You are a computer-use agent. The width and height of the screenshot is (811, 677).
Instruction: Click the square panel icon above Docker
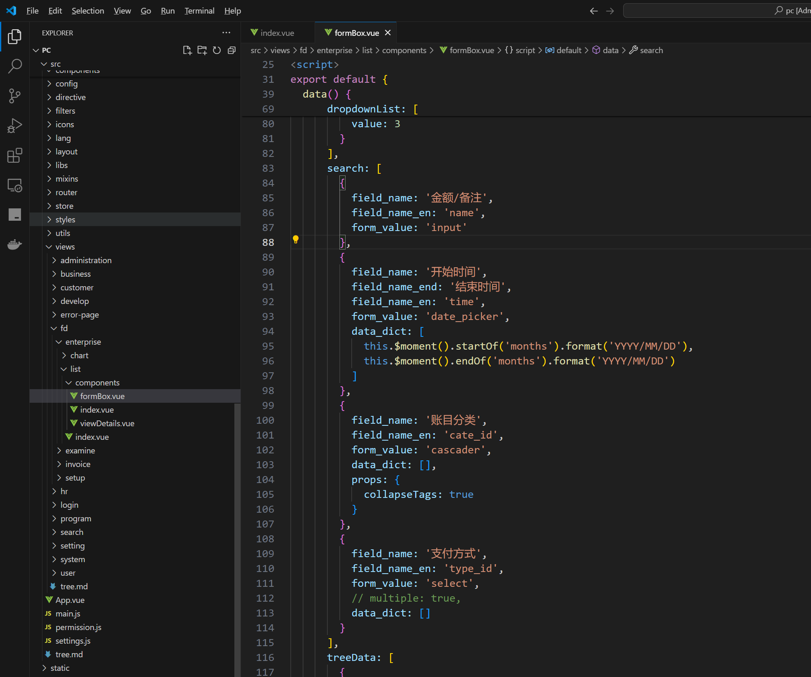pyautogui.click(x=14, y=215)
